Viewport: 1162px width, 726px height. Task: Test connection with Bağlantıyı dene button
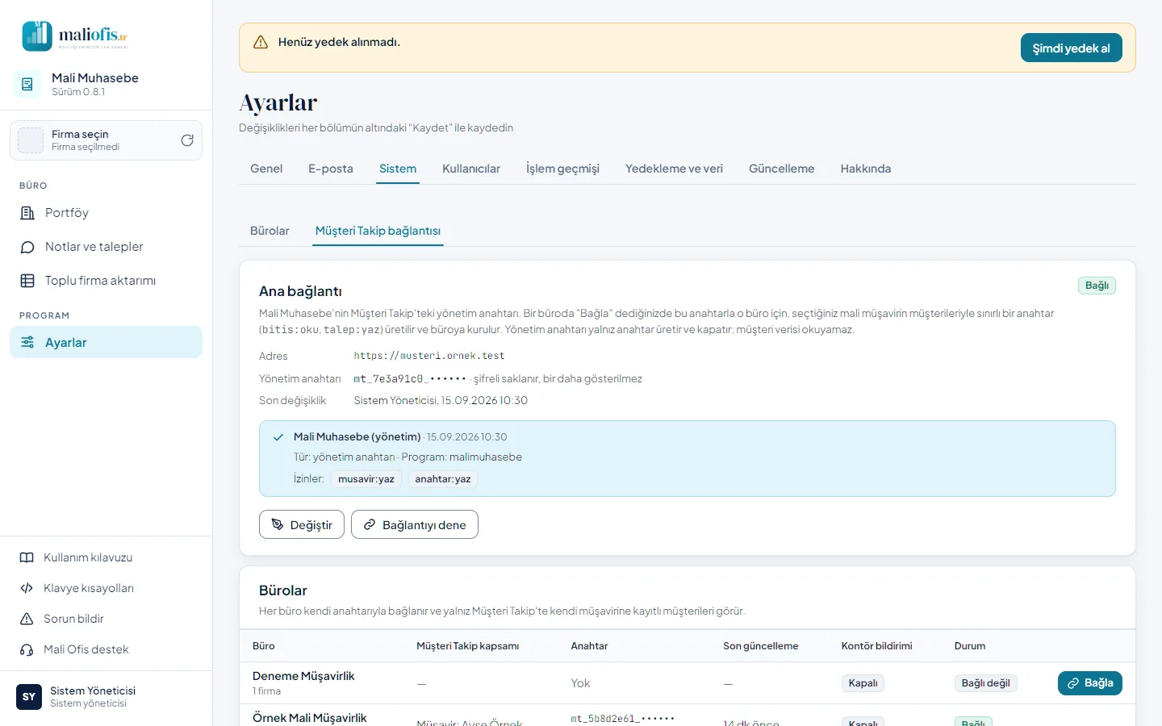415,524
